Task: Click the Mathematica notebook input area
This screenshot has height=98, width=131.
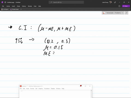Action: (x=55, y=94)
